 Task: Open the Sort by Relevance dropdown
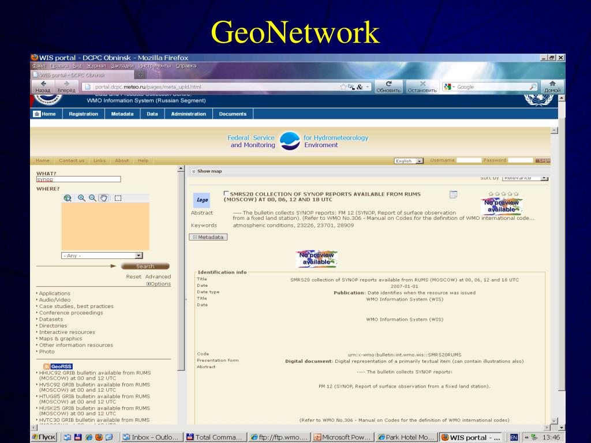pos(525,178)
